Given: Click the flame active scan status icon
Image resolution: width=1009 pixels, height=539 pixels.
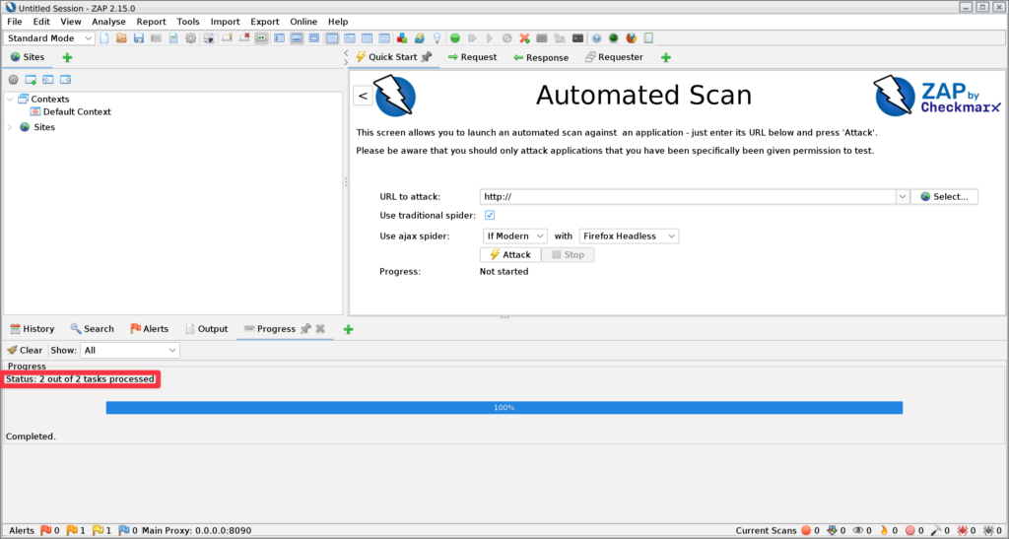Looking at the screenshot, I should 884,531.
